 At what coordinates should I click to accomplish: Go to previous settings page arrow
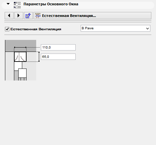[9, 16]
